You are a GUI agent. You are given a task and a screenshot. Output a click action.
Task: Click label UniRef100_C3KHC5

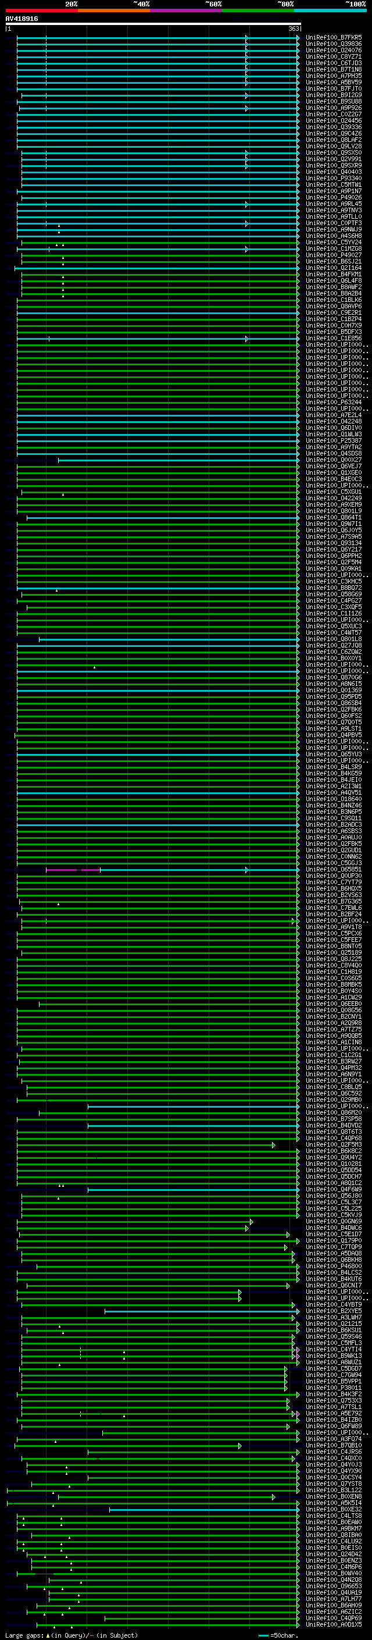tap(334, 581)
